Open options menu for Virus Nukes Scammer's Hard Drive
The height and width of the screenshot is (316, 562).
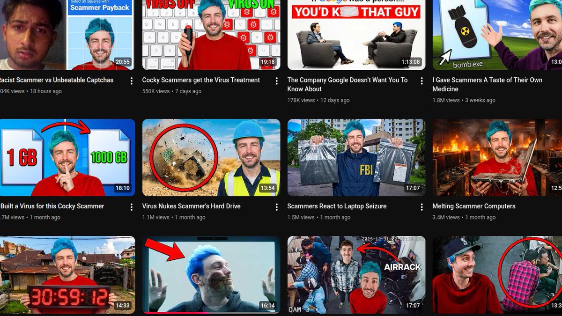click(x=277, y=207)
